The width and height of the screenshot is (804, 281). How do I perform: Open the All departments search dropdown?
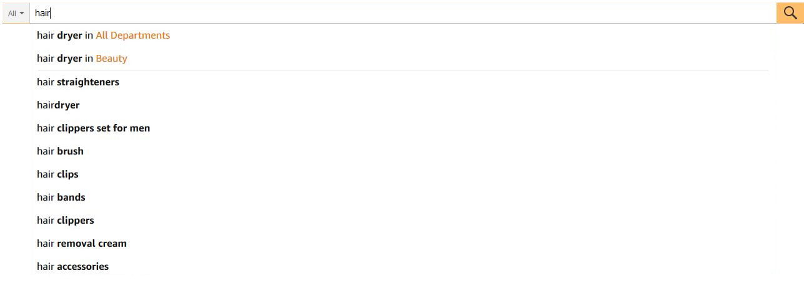(x=16, y=13)
